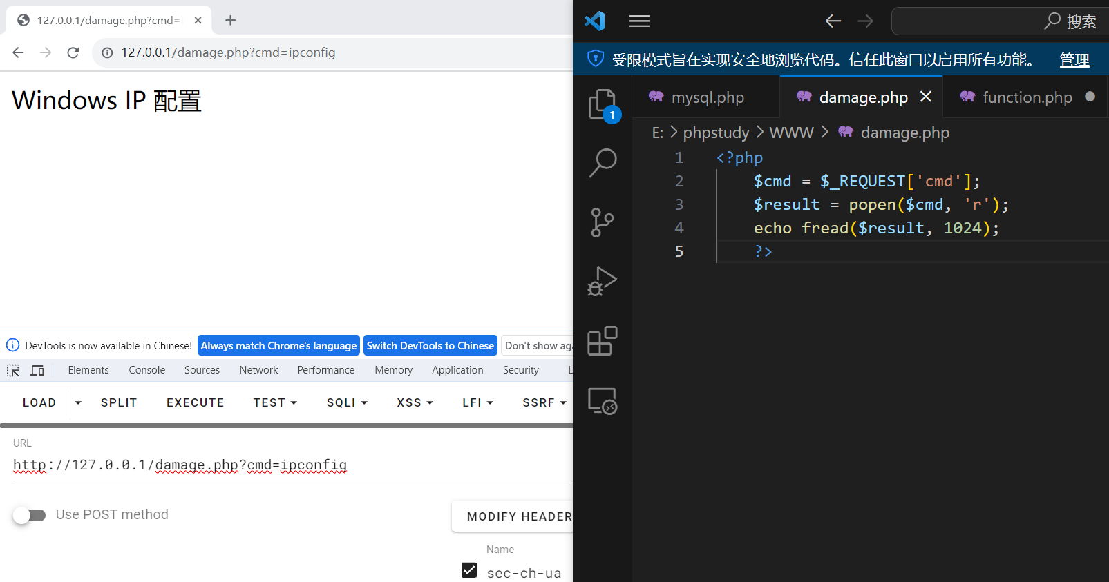Viewport: 1109px width, 582px height.
Task: Click the 管理 link in restricted mode banner
Action: click(1074, 60)
